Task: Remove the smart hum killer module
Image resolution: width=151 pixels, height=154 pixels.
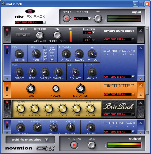Action: (141, 30)
